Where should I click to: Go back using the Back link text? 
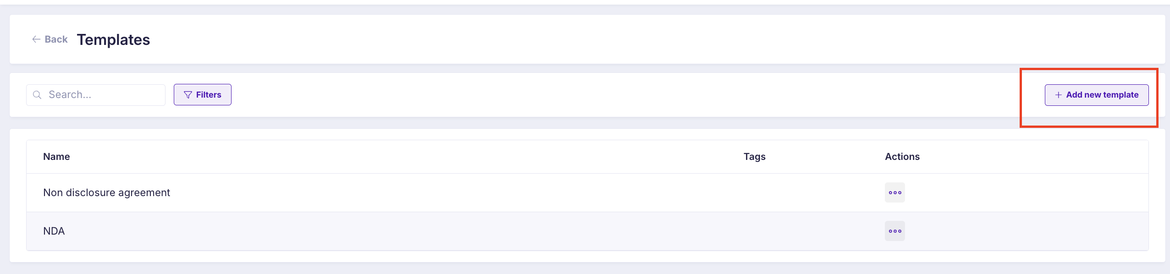point(56,39)
